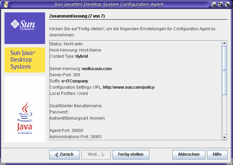Viewport: 233px width, 165px height.
Task: Select the 'Context Type: Hybrid' line
Action: tap(69, 56)
